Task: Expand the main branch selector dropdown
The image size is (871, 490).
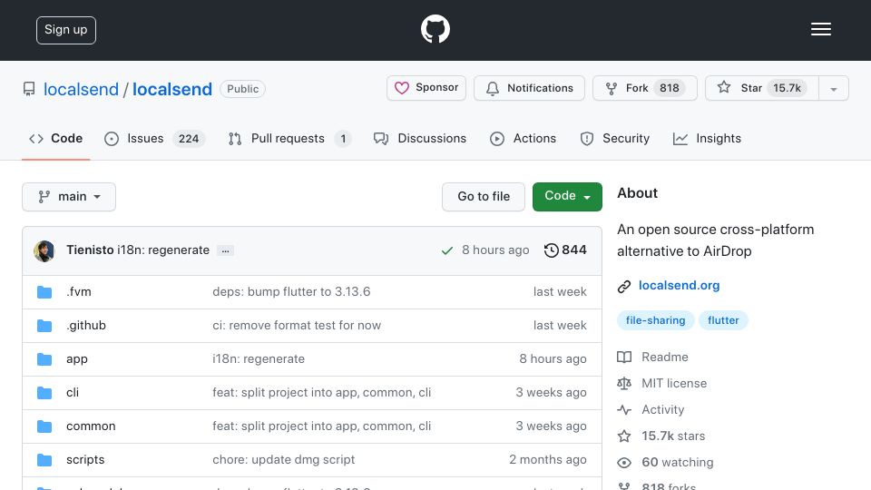Action: pyautogui.click(x=69, y=197)
